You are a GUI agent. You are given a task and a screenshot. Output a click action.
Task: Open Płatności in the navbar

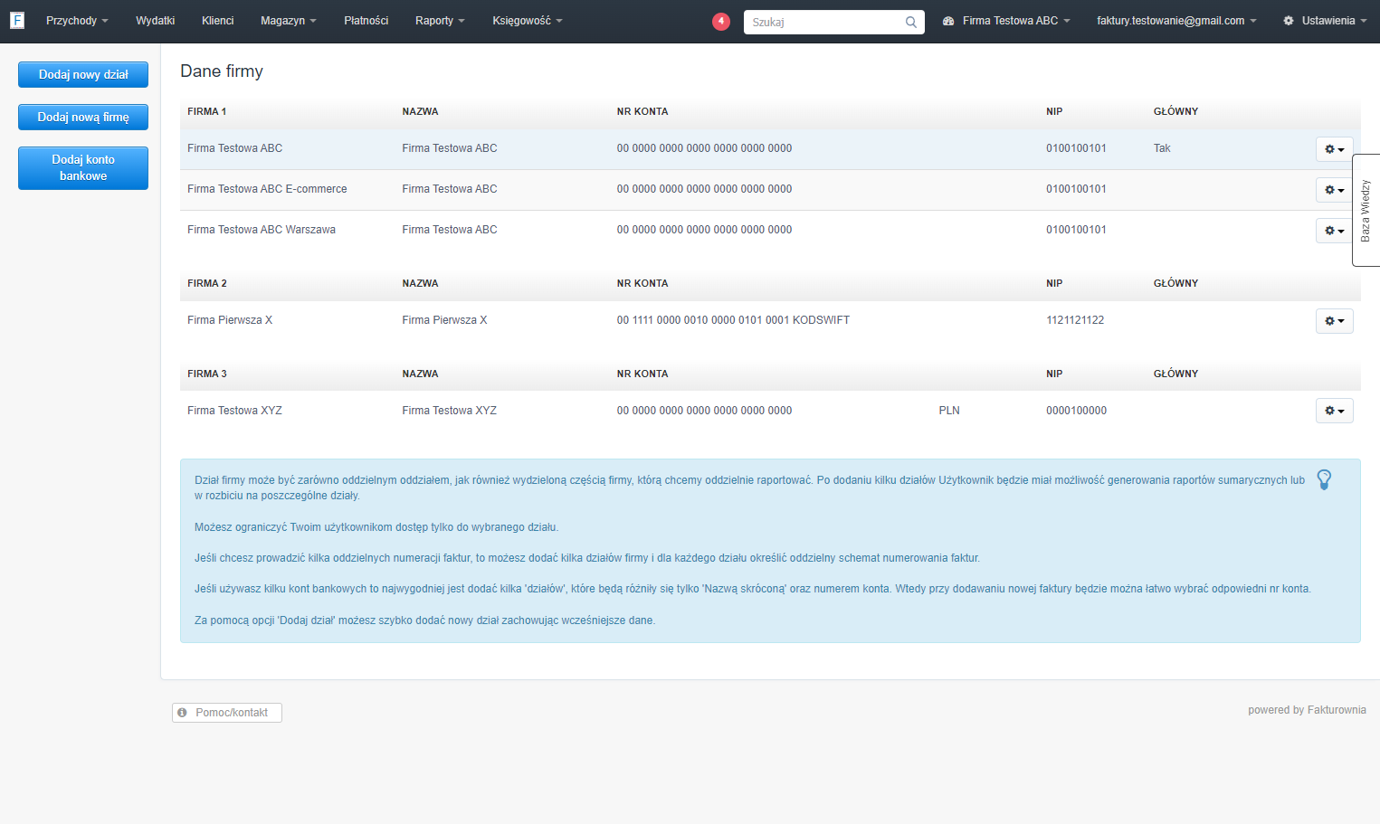click(366, 21)
